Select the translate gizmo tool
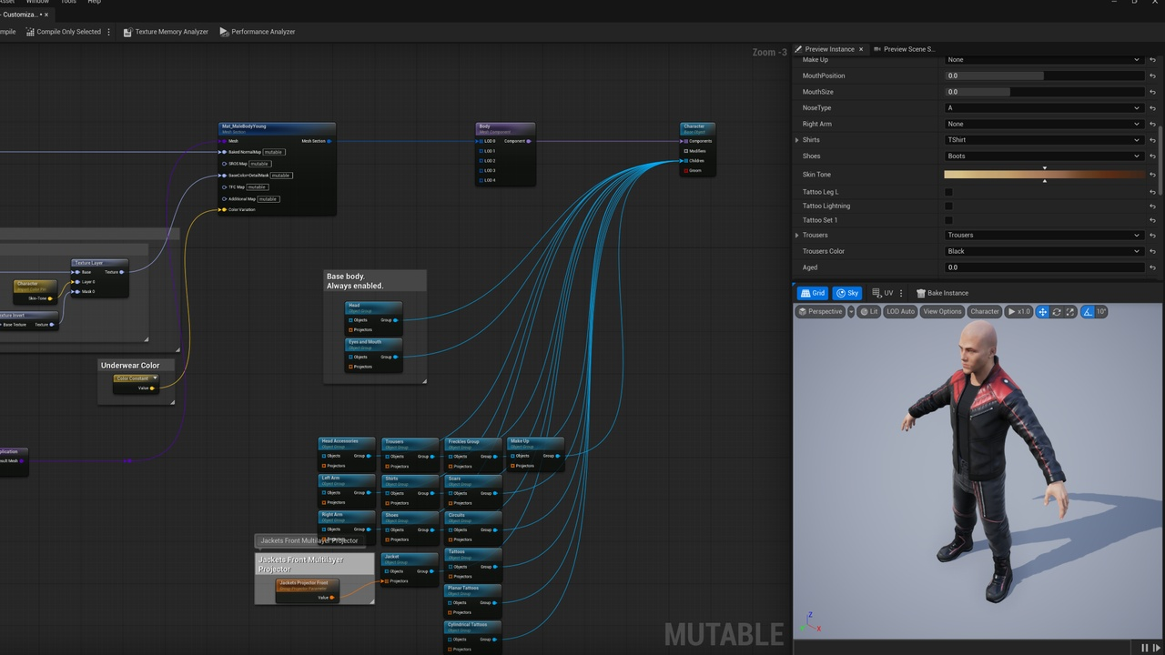 [1043, 311]
